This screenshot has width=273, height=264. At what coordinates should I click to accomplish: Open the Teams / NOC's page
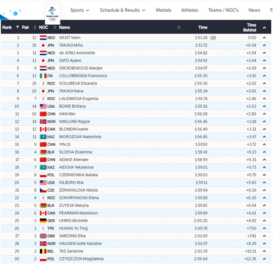(223, 10)
